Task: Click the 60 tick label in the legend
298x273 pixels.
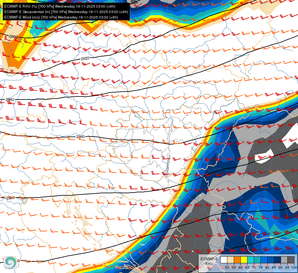Action: coord(240,268)
